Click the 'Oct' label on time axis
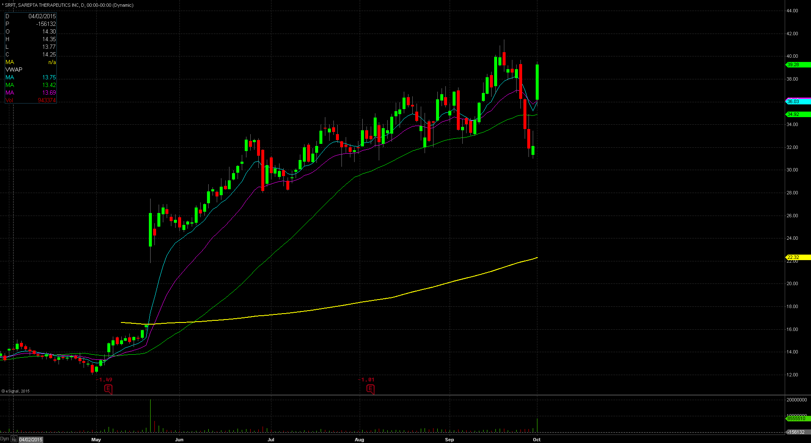 pyautogui.click(x=537, y=440)
